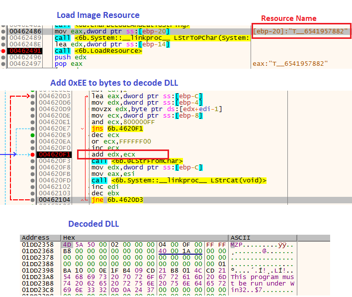Click the and ecx,800000FF instruction
Viewport: 352px width, 297px height.
(123, 122)
